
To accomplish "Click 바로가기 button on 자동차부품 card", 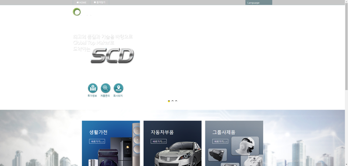I will [x=158, y=141].
